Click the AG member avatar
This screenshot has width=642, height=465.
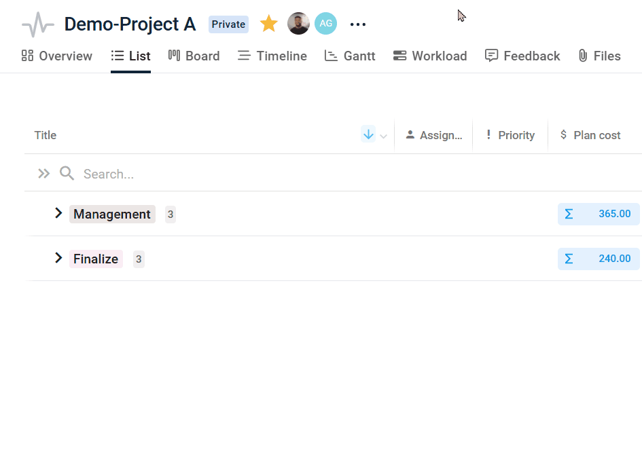(x=325, y=24)
